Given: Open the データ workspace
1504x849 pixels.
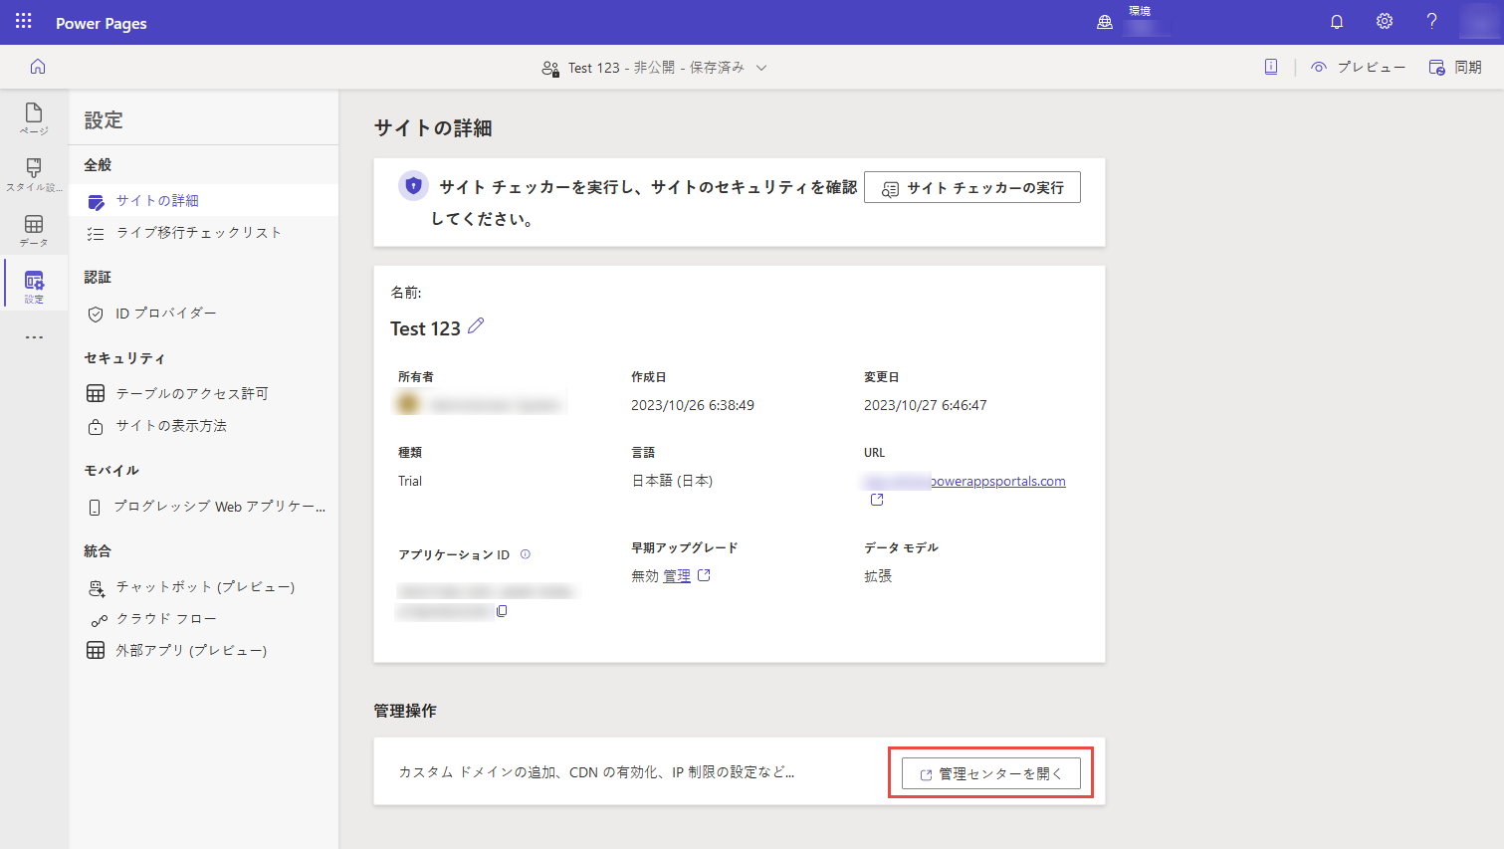Looking at the screenshot, I should 34,231.
